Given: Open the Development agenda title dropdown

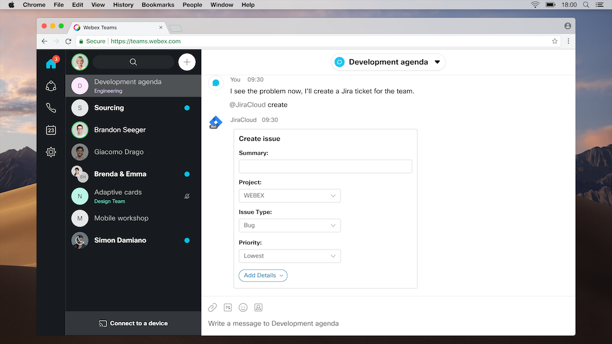Looking at the screenshot, I should click(388, 62).
